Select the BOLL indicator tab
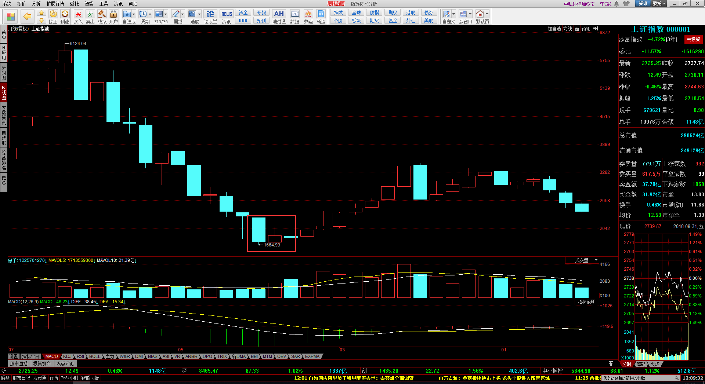 click(x=95, y=356)
